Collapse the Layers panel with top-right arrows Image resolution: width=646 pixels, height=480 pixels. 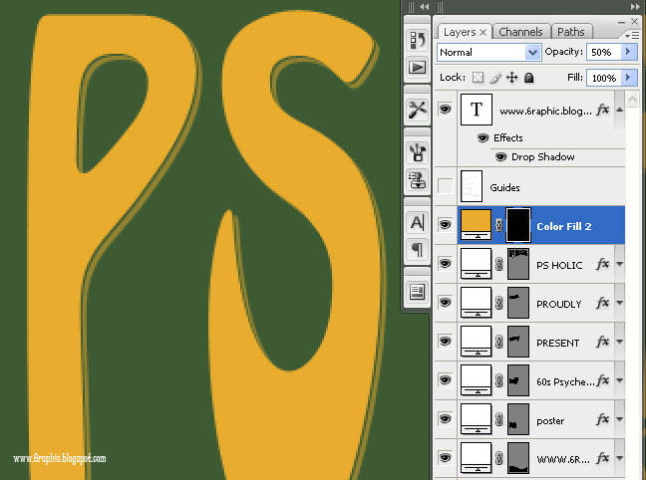click(635, 7)
